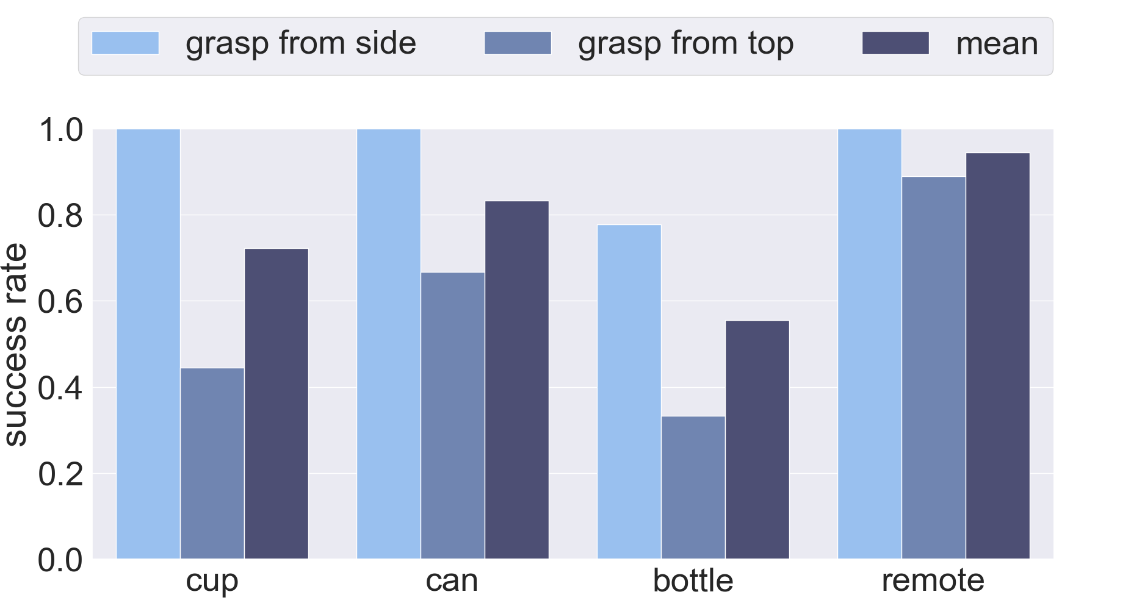Click the 'success rate' y-axis title
Screen dimensions: 1131x603
click(16, 344)
